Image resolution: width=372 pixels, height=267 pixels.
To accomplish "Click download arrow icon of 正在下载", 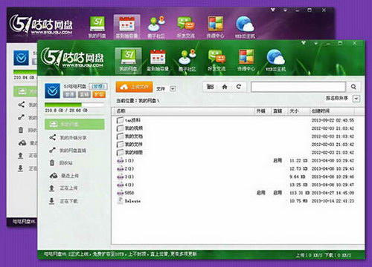I will 51,201.
